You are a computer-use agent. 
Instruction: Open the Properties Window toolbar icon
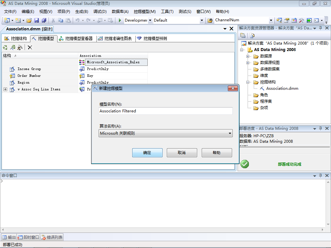tap(286, 20)
